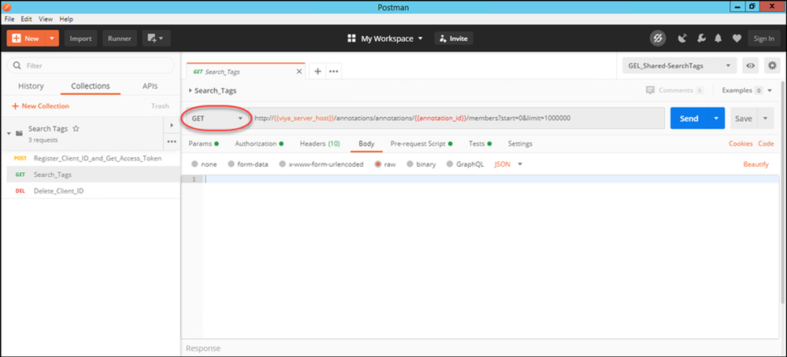787x357 pixels.
Task: Expand the Examples dropdown
Action: (746, 90)
